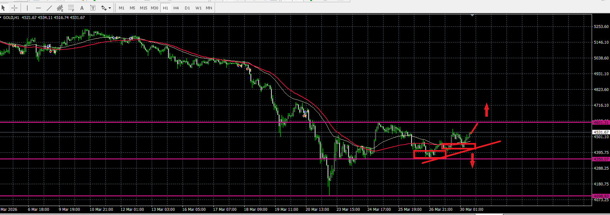Click the 30 Mar 01:00 time label
Viewport: 610px width, 215px height.
coord(471,210)
